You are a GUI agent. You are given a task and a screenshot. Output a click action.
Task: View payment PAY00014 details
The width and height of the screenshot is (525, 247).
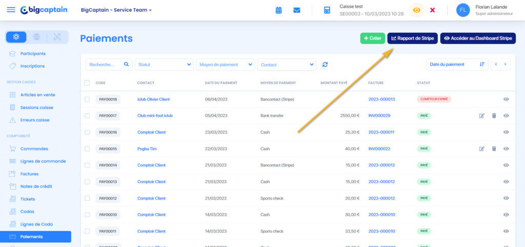click(506, 165)
